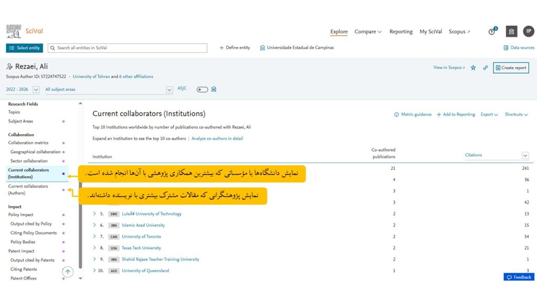
Task: Expand the Texas Tech University row
Action: tap(94, 247)
